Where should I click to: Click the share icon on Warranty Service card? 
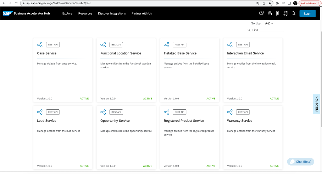click(230, 112)
